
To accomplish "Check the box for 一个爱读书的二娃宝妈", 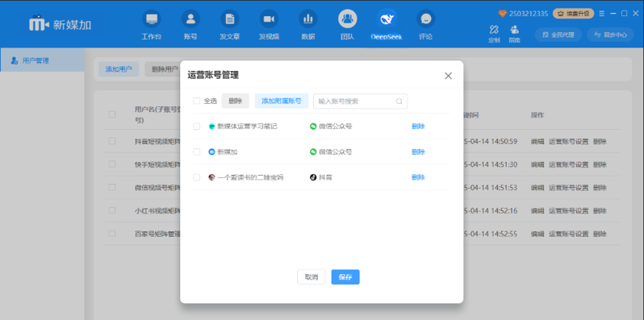I will 197,177.
